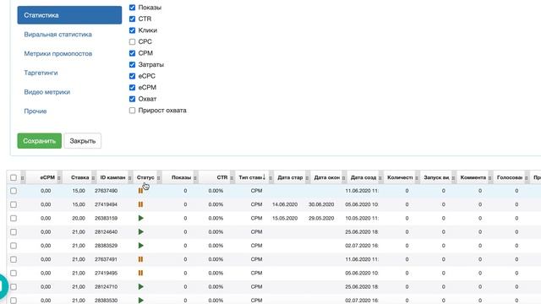541x304 pixels.
Task: Open the Видео метрики section
Action: pos(47,92)
